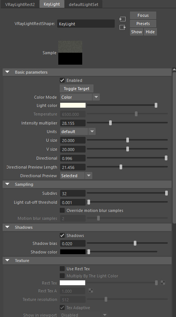Switch to the VRayLightRect2 tab
Screen dimensions: 176x317
20,4
